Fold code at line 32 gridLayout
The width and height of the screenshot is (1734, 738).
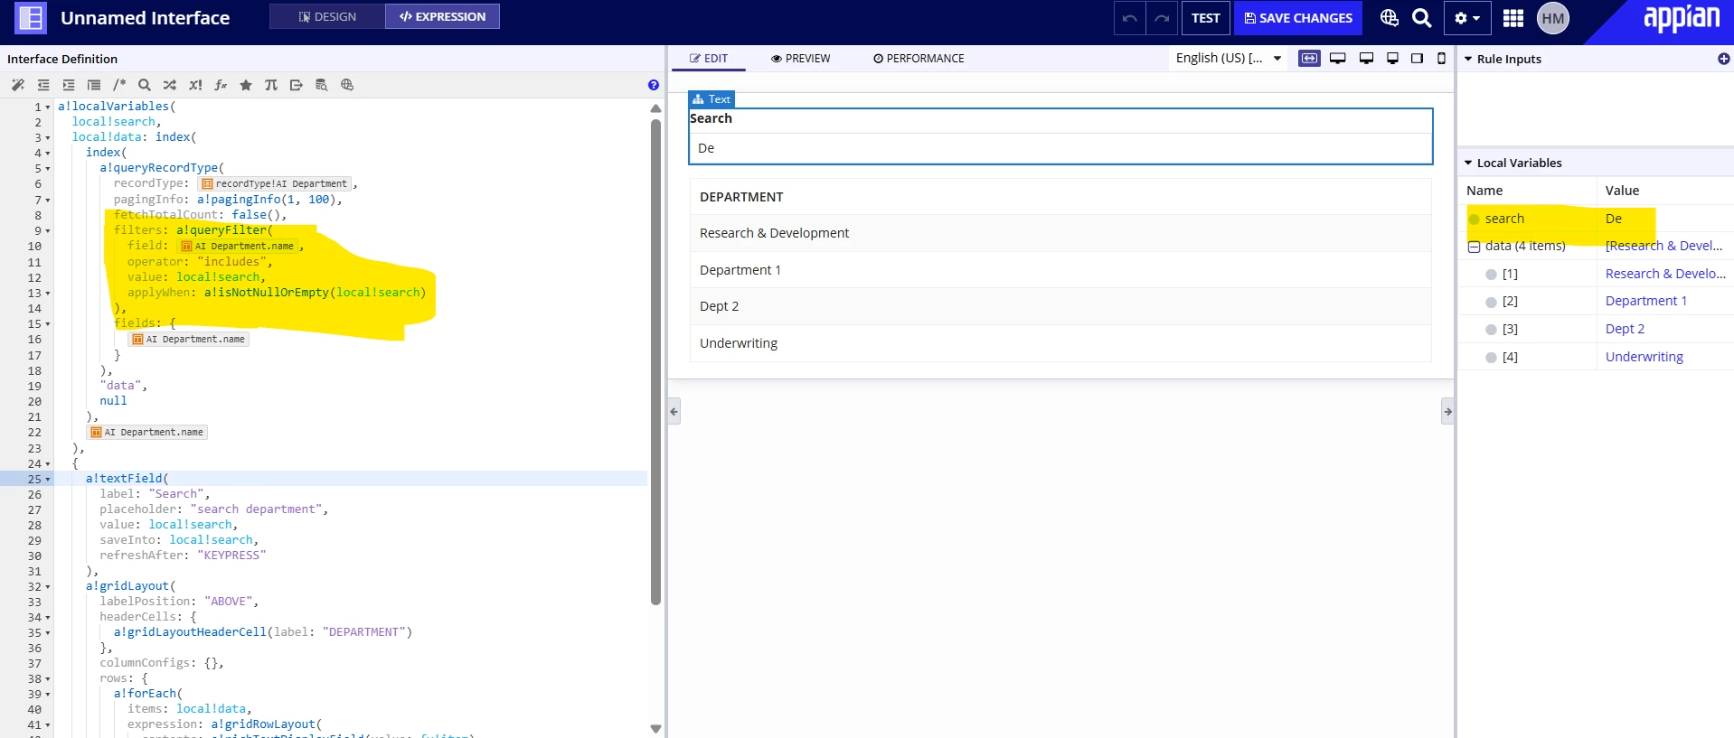[48, 587]
